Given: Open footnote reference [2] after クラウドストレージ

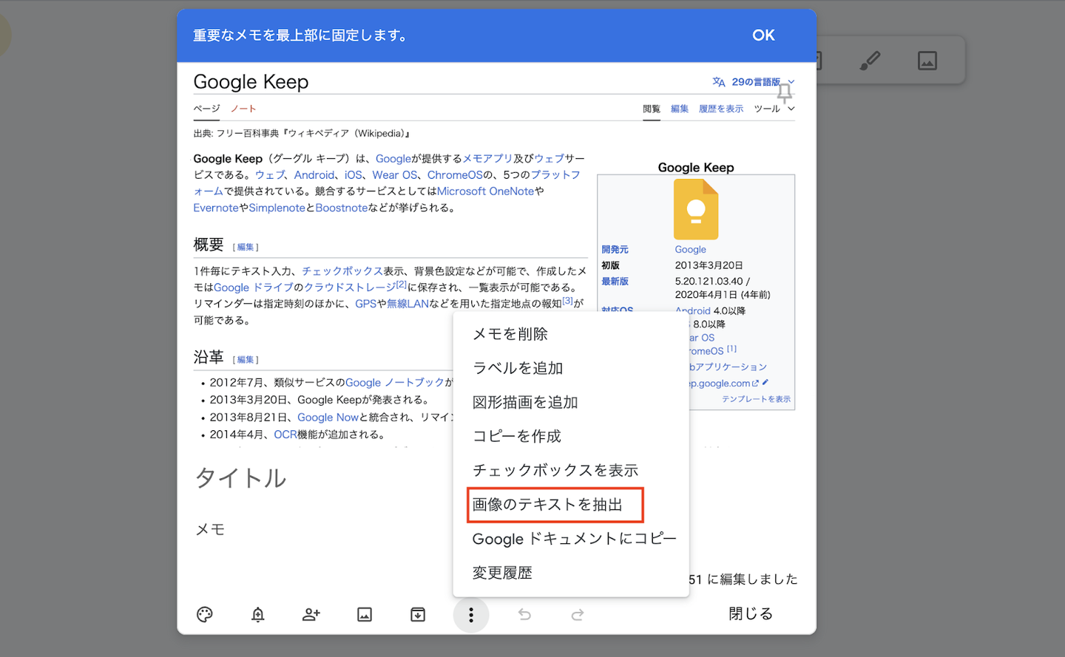Looking at the screenshot, I should [402, 285].
